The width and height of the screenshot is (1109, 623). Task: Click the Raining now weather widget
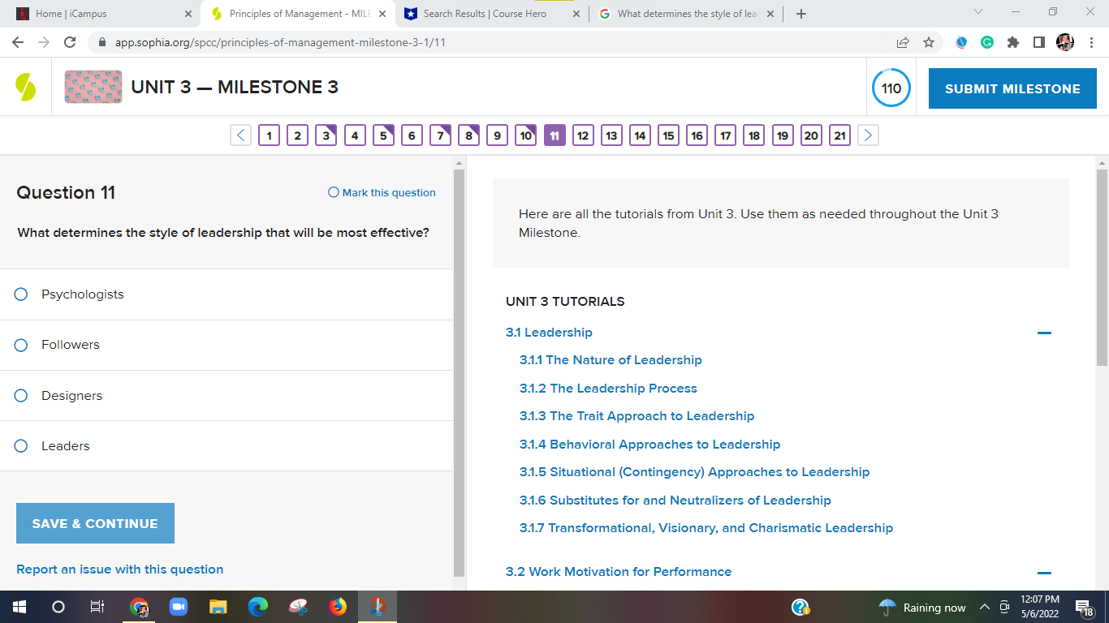922,608
